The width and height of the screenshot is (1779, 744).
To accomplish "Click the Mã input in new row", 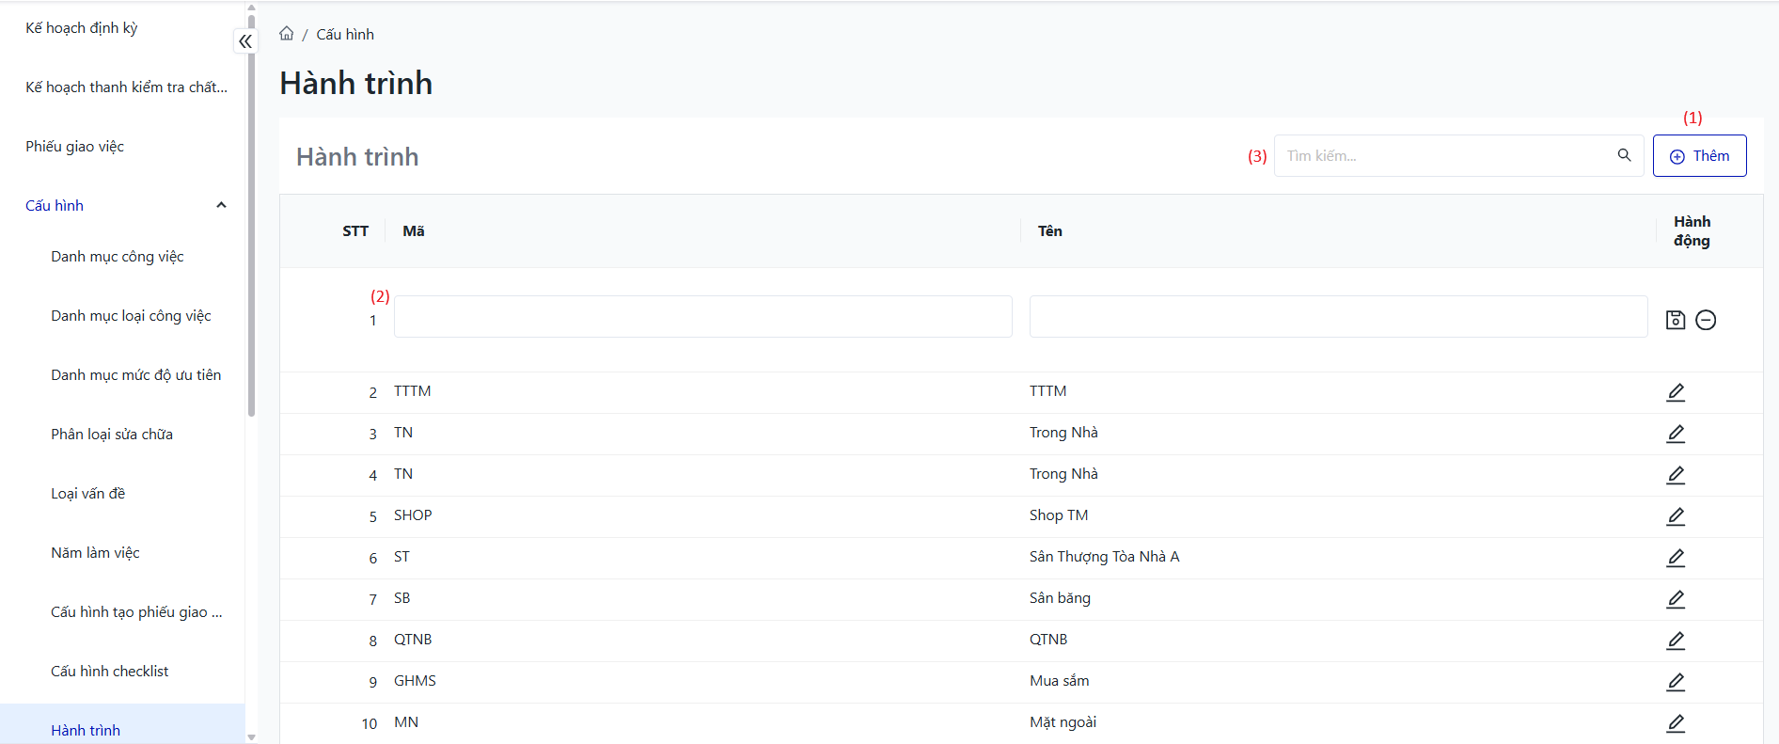I will [x=702, y=317].
